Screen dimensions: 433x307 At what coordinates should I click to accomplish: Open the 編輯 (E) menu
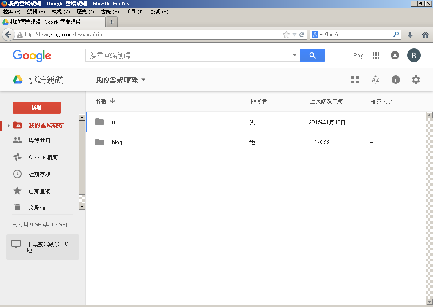(x=36, y=12)
